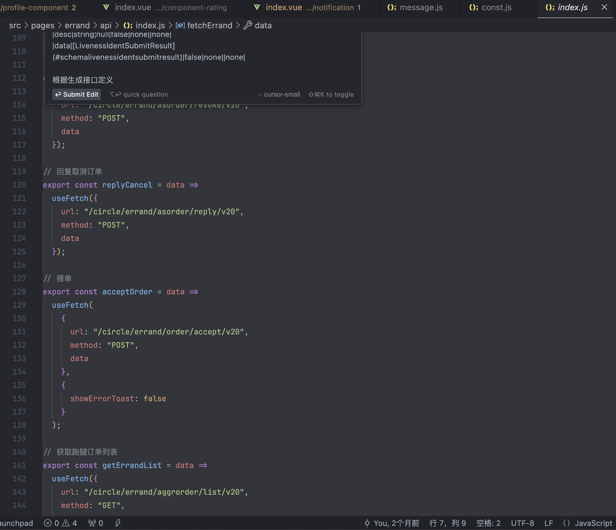
Task: Change end of line sequence LF
Action: coord(549,523)
